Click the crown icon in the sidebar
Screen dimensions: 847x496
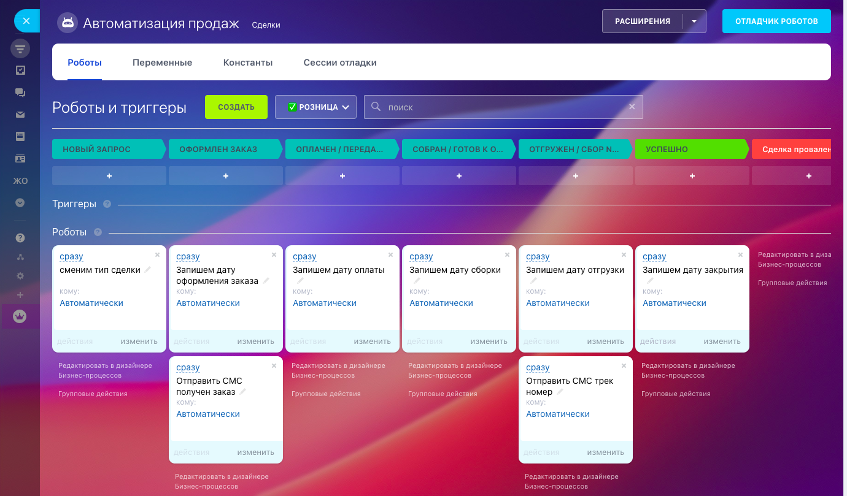pos(20,316)
